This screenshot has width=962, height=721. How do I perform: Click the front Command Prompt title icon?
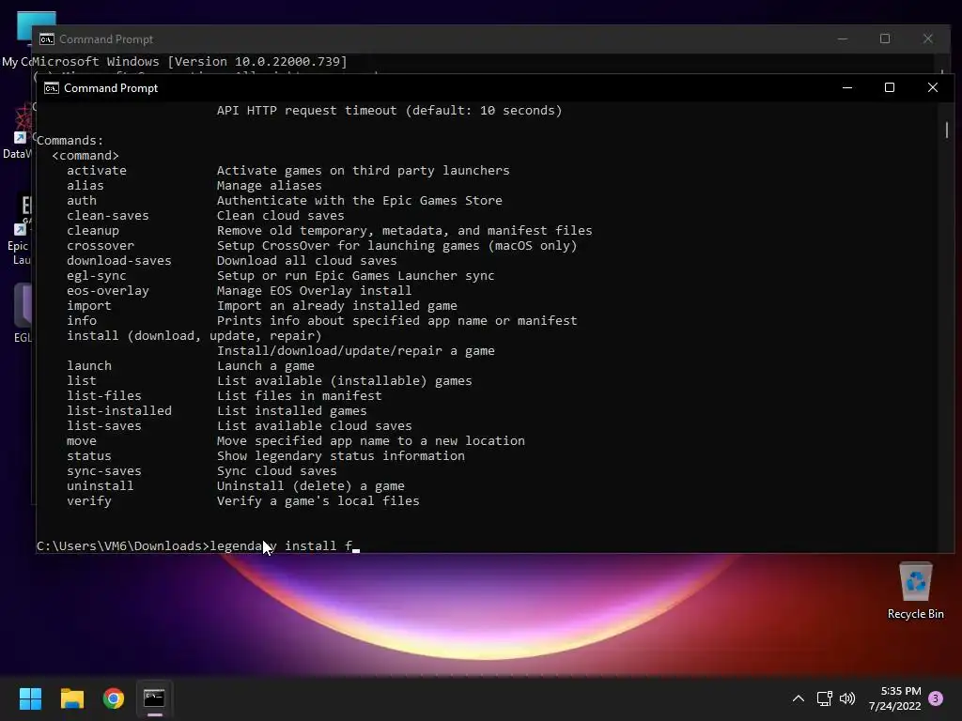(52, 87)
